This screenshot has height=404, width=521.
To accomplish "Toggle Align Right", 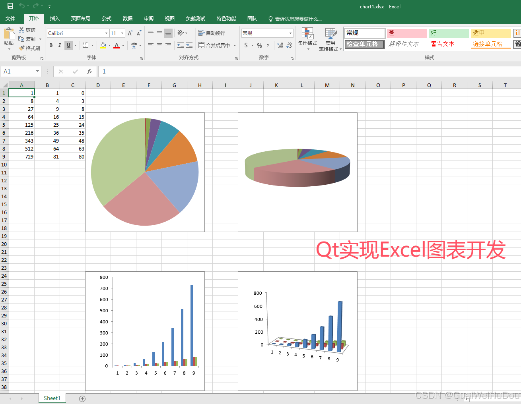I will tap(168, 45).
